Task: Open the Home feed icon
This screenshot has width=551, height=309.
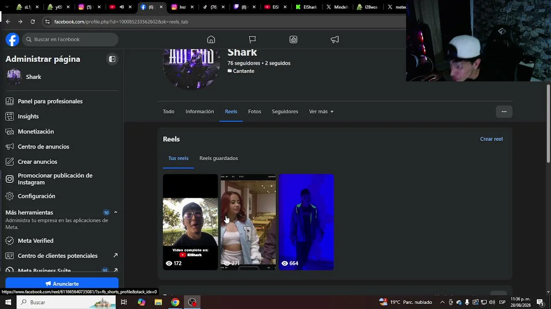Action: [x=211, y=39]
